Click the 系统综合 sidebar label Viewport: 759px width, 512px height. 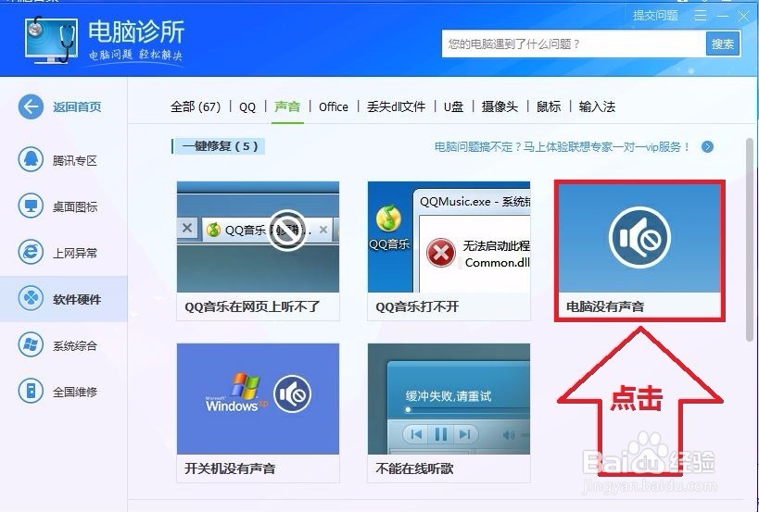75,345
